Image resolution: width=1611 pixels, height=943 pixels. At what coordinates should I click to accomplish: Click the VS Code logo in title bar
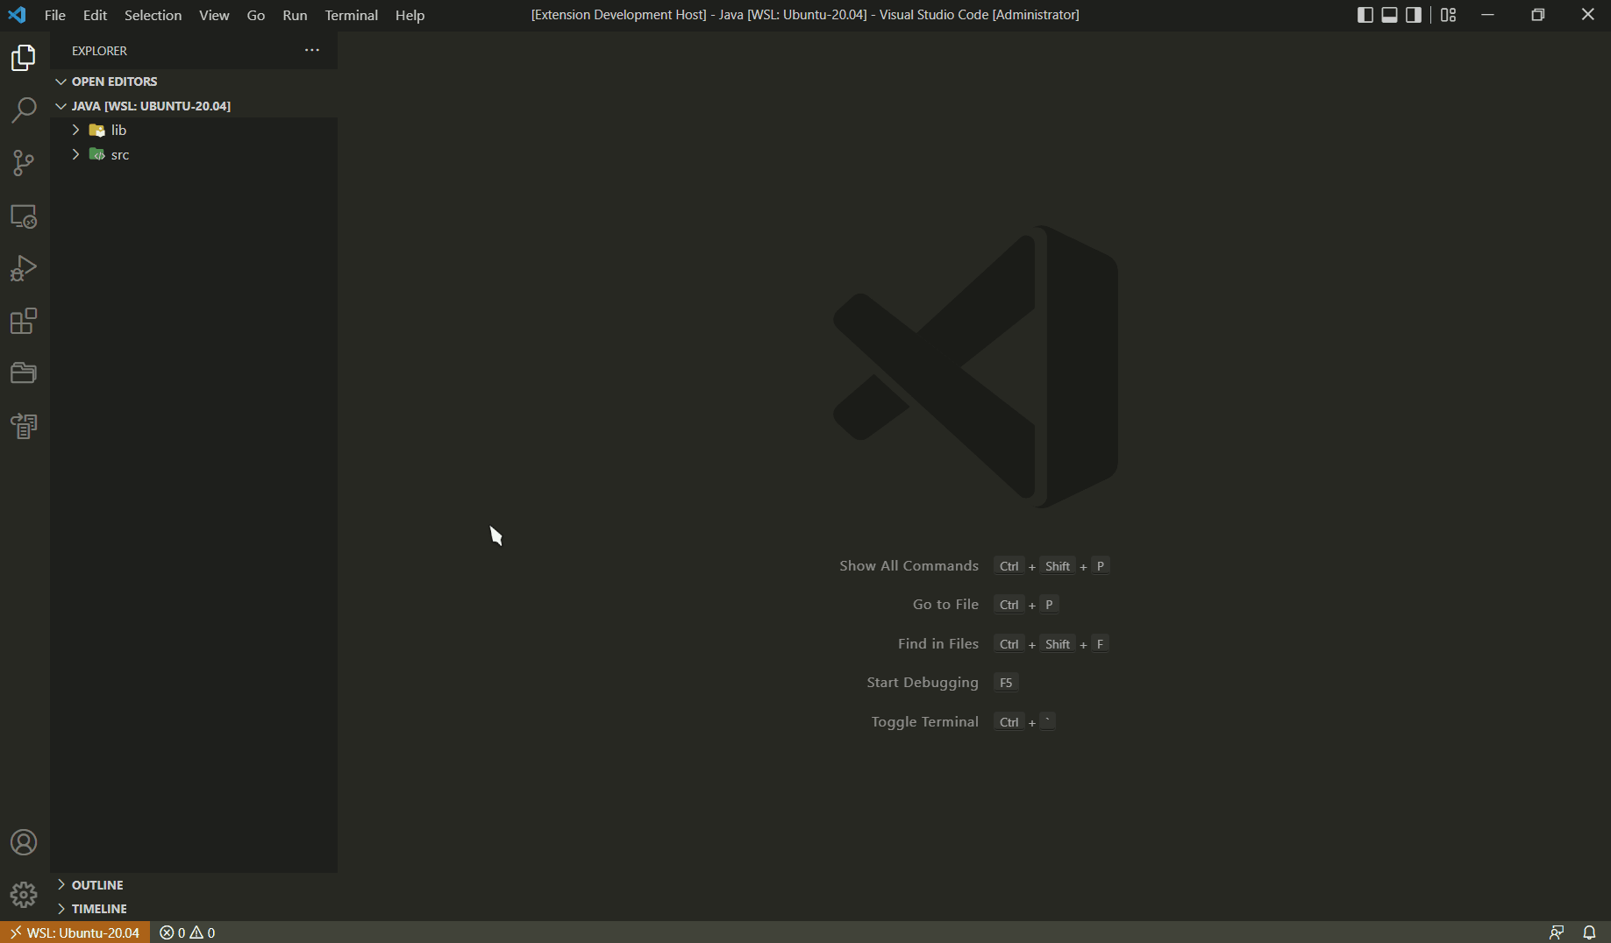pos(17,15)
